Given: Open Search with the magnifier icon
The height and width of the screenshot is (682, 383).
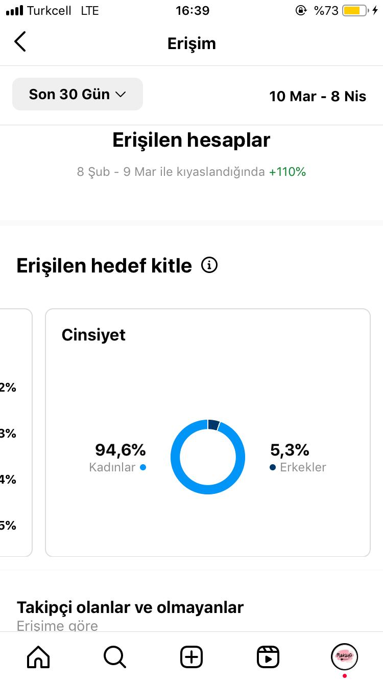Looking at the screenshot, I should coord(115,656).
